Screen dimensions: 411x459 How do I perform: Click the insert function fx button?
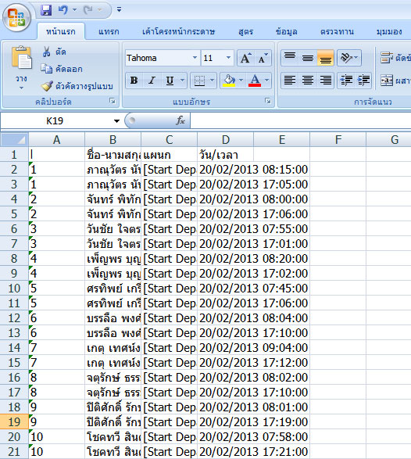click(180, 120)
